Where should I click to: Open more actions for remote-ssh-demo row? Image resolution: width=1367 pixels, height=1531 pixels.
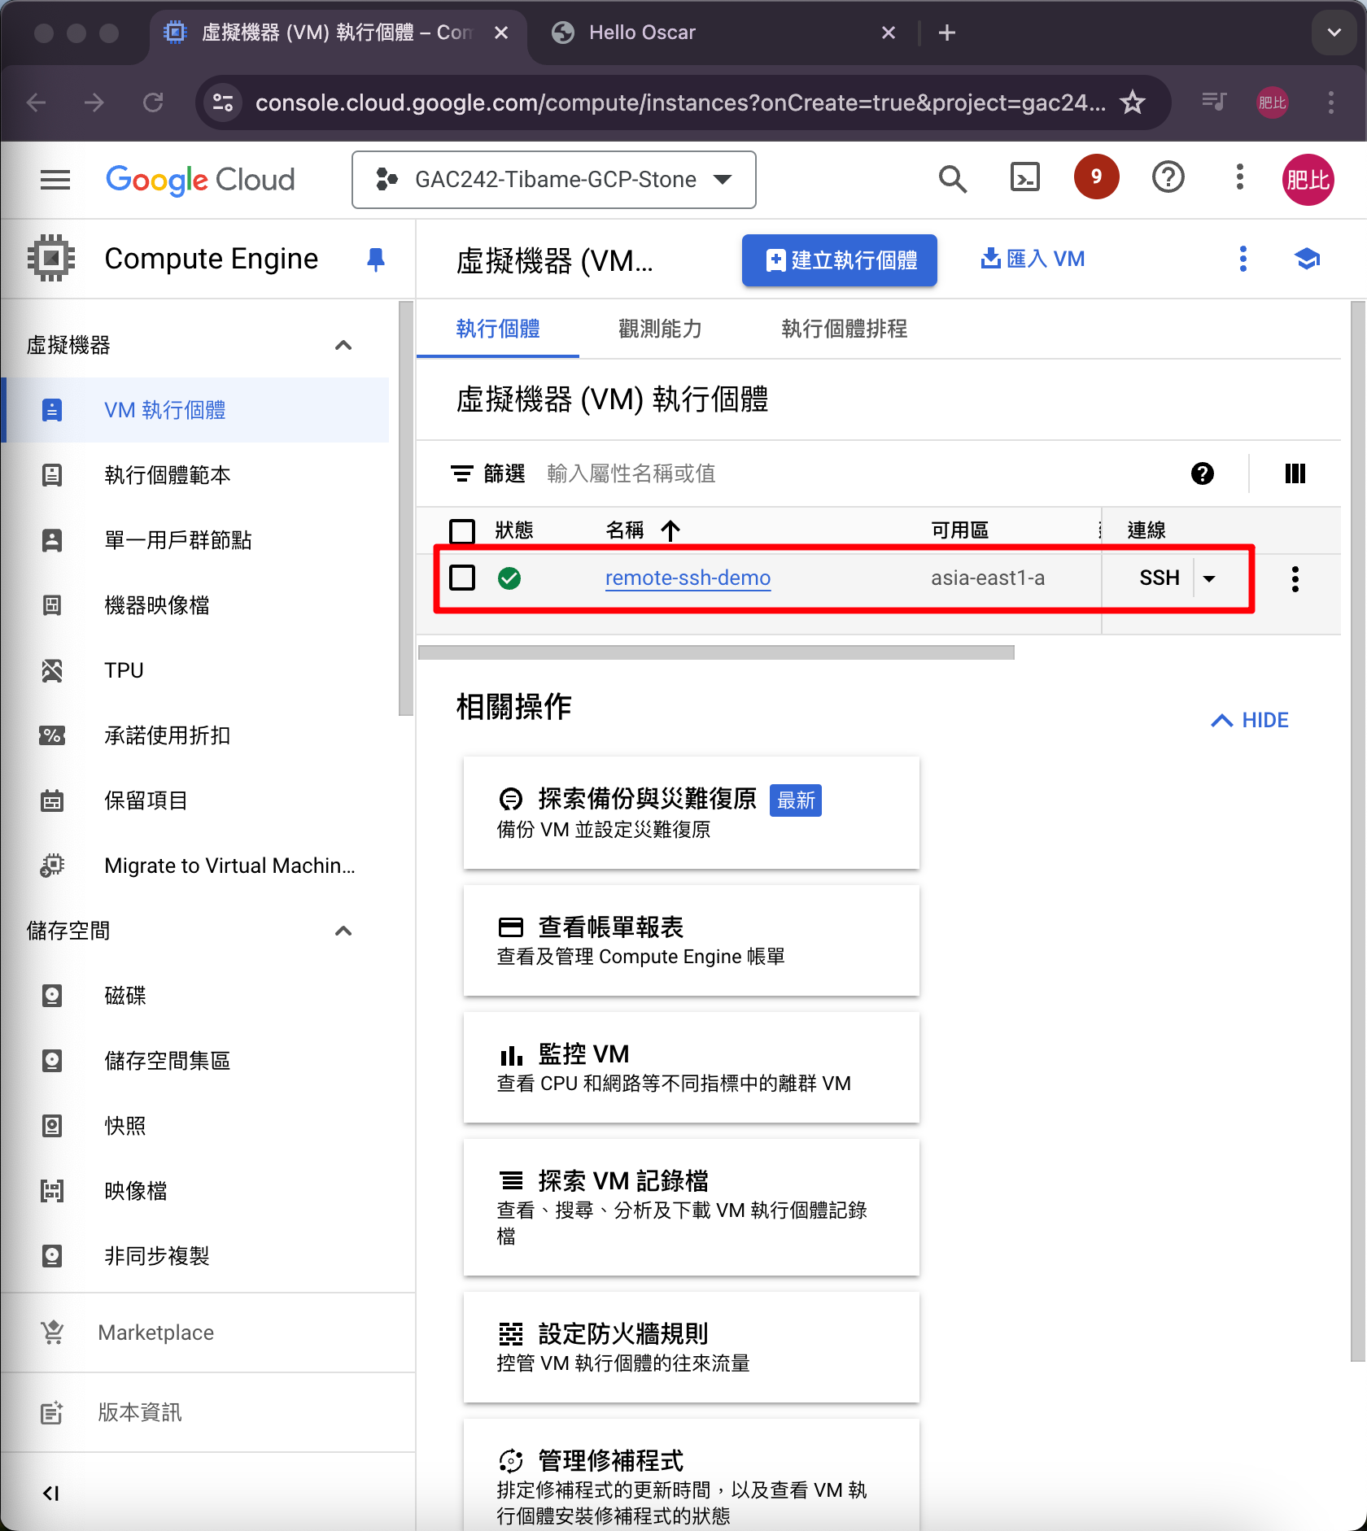pyautogui.click(x=1295, y=578)
